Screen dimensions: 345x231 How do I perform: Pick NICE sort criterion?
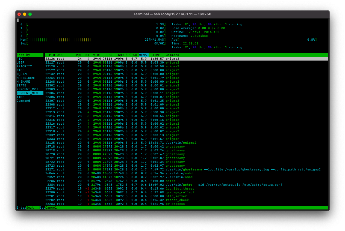click(x=20, y=70)
